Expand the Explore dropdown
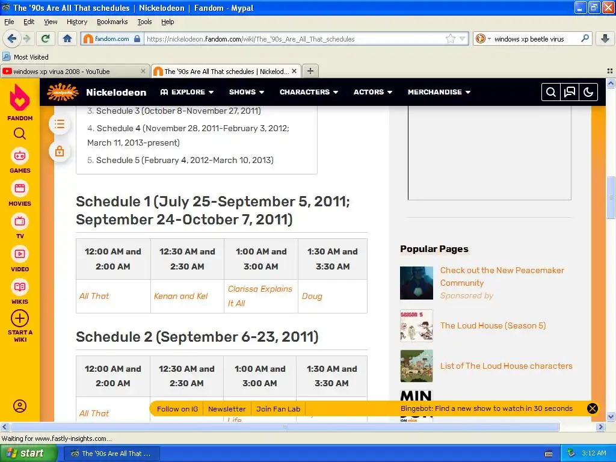The image size is (616, 462). (187, 92)
